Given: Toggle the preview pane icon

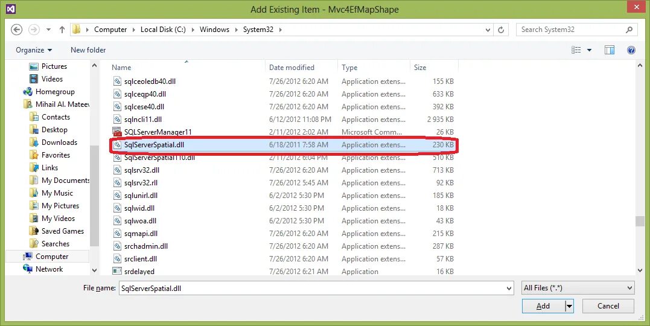Looking at the screenshot, I should pyautogui.click(x=610, y=50).
